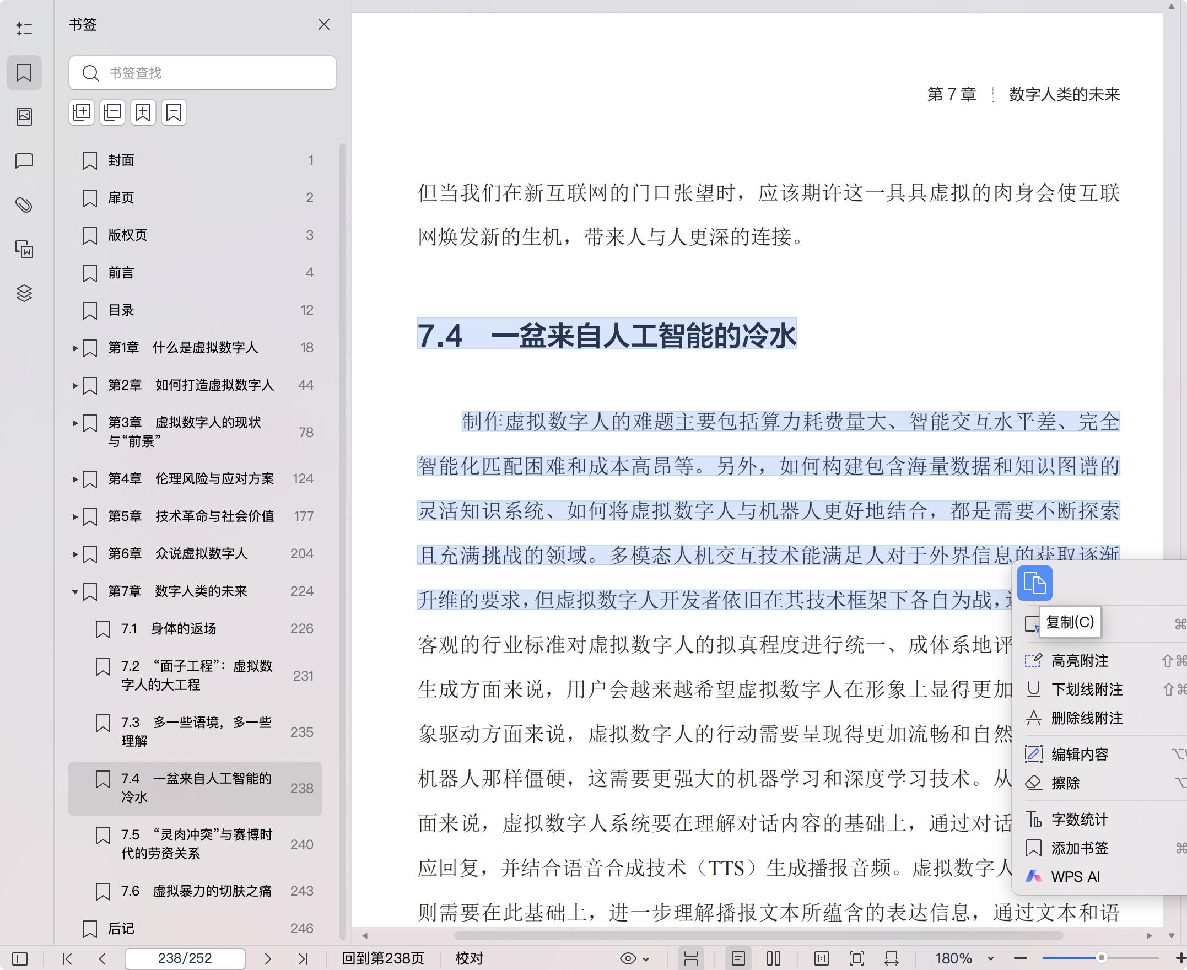
Task: Go to the next page
Action: tap(268, 959)
